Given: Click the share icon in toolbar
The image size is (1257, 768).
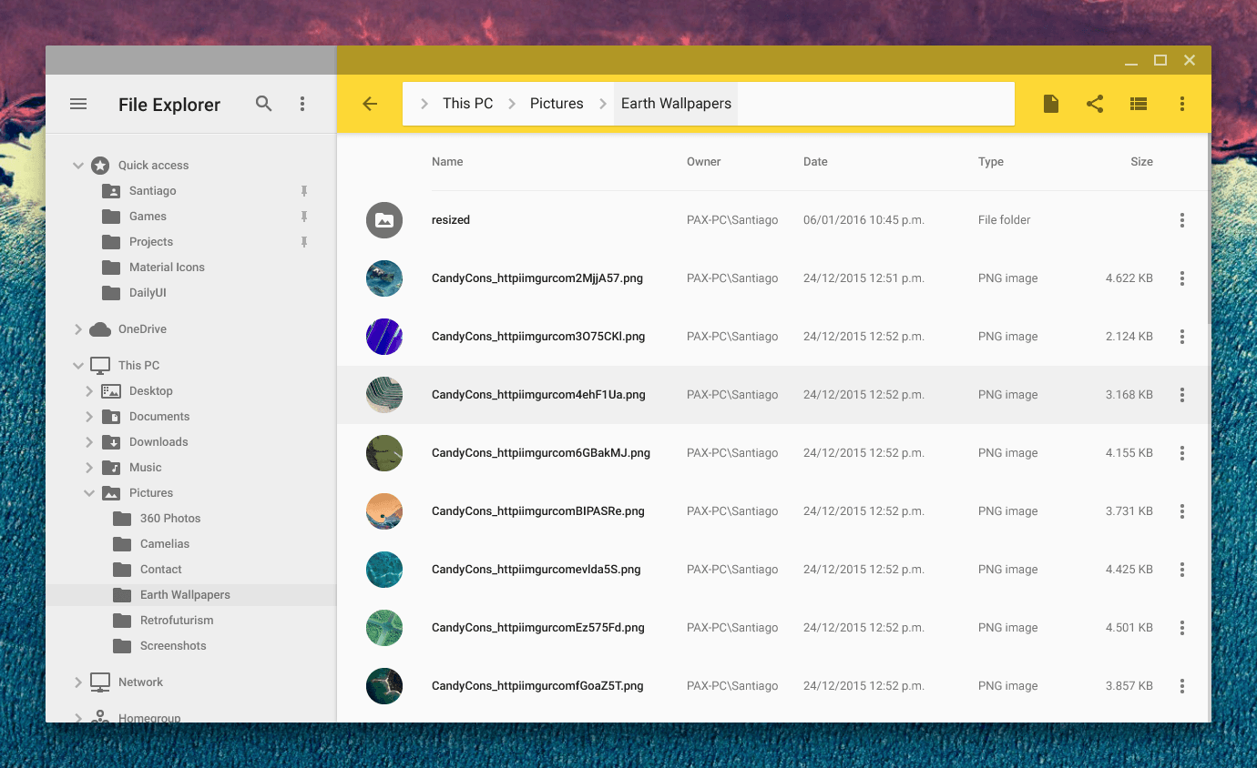Looking at the screenshot, I should [x=1095, y=104].
